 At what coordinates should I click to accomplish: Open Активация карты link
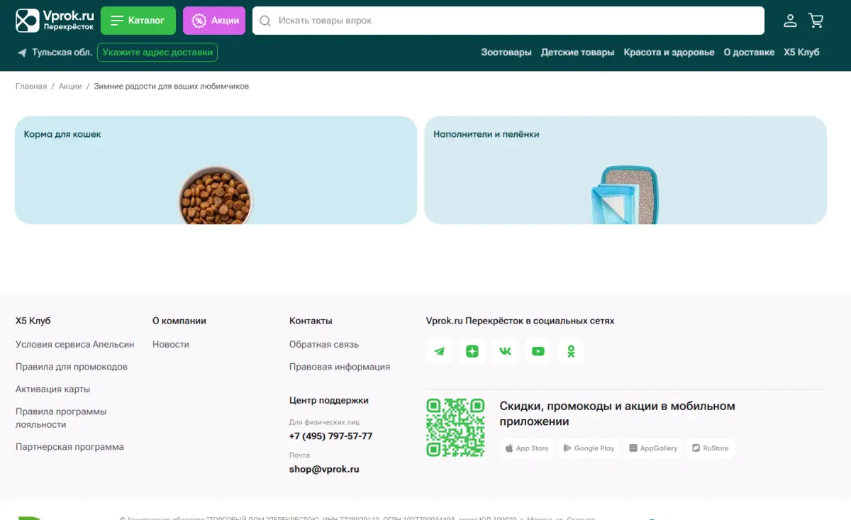point(52,389)
